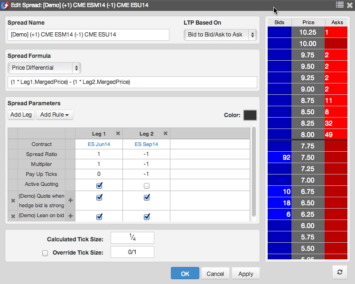Click the Price column header

308,22
